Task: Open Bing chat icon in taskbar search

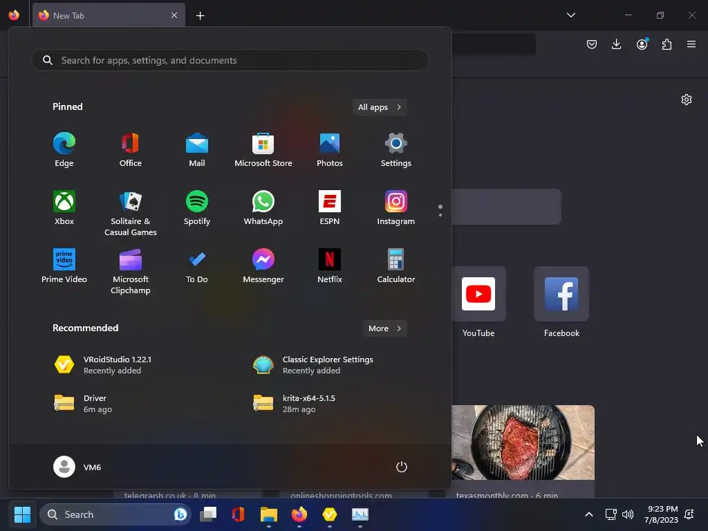Action: 180,514
